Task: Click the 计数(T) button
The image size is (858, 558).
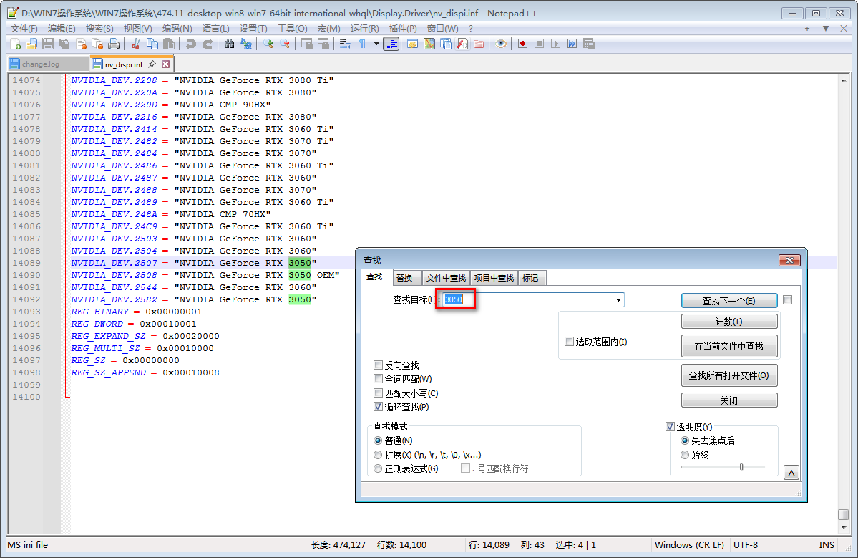Action: 729,322
